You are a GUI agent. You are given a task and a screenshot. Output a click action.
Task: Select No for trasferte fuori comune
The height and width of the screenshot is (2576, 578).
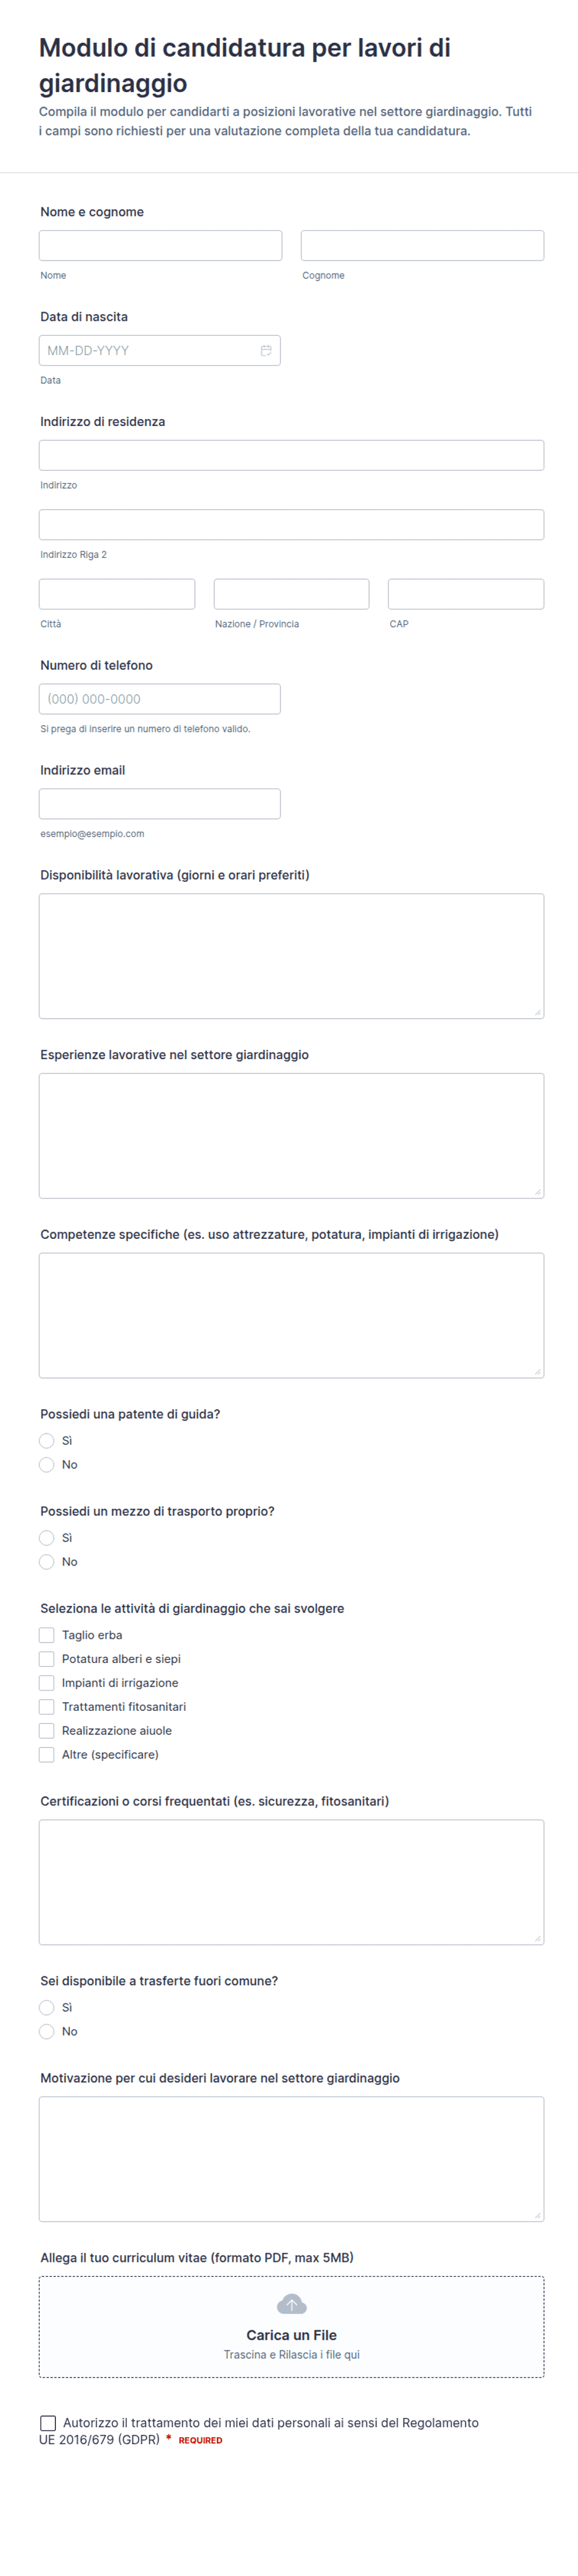[47, 2031]
